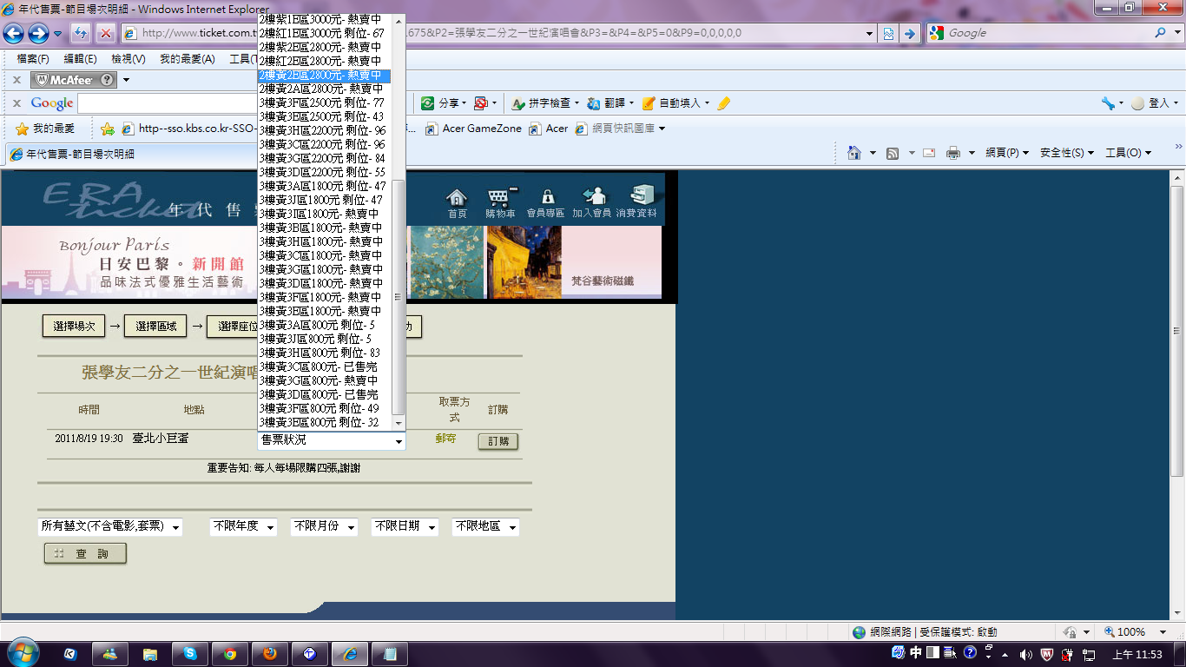Open the Home page icon in IE command bar
This screenshot has width=1186, height=667.
click(854, 153)
